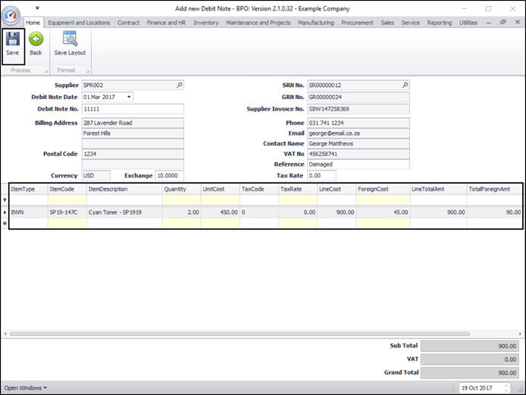This screenshot has width=526, height=395.
Task: Click the Postal Code field 1234
Action: (133, 154)
